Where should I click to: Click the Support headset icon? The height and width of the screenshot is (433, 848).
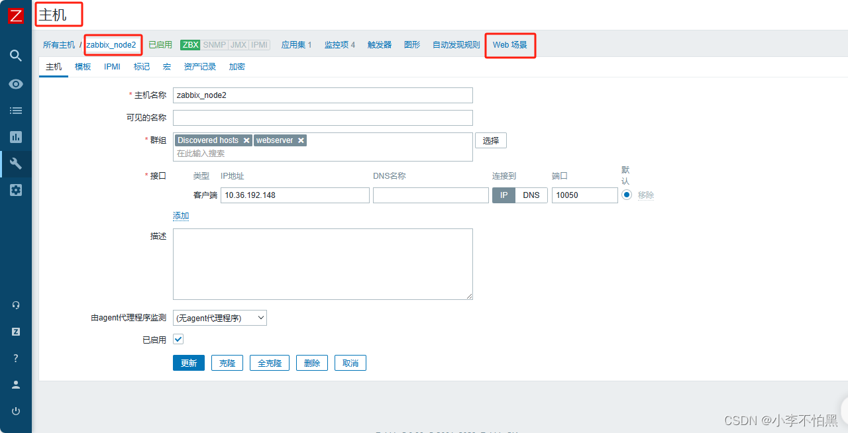pos(16,305)
